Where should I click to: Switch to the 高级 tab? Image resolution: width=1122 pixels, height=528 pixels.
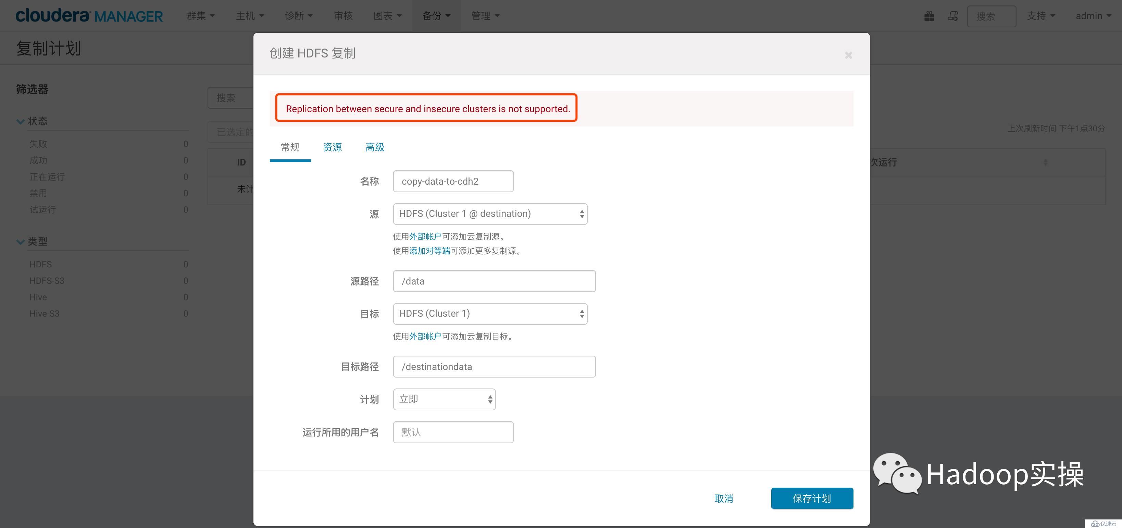click(x=375, y=147)
